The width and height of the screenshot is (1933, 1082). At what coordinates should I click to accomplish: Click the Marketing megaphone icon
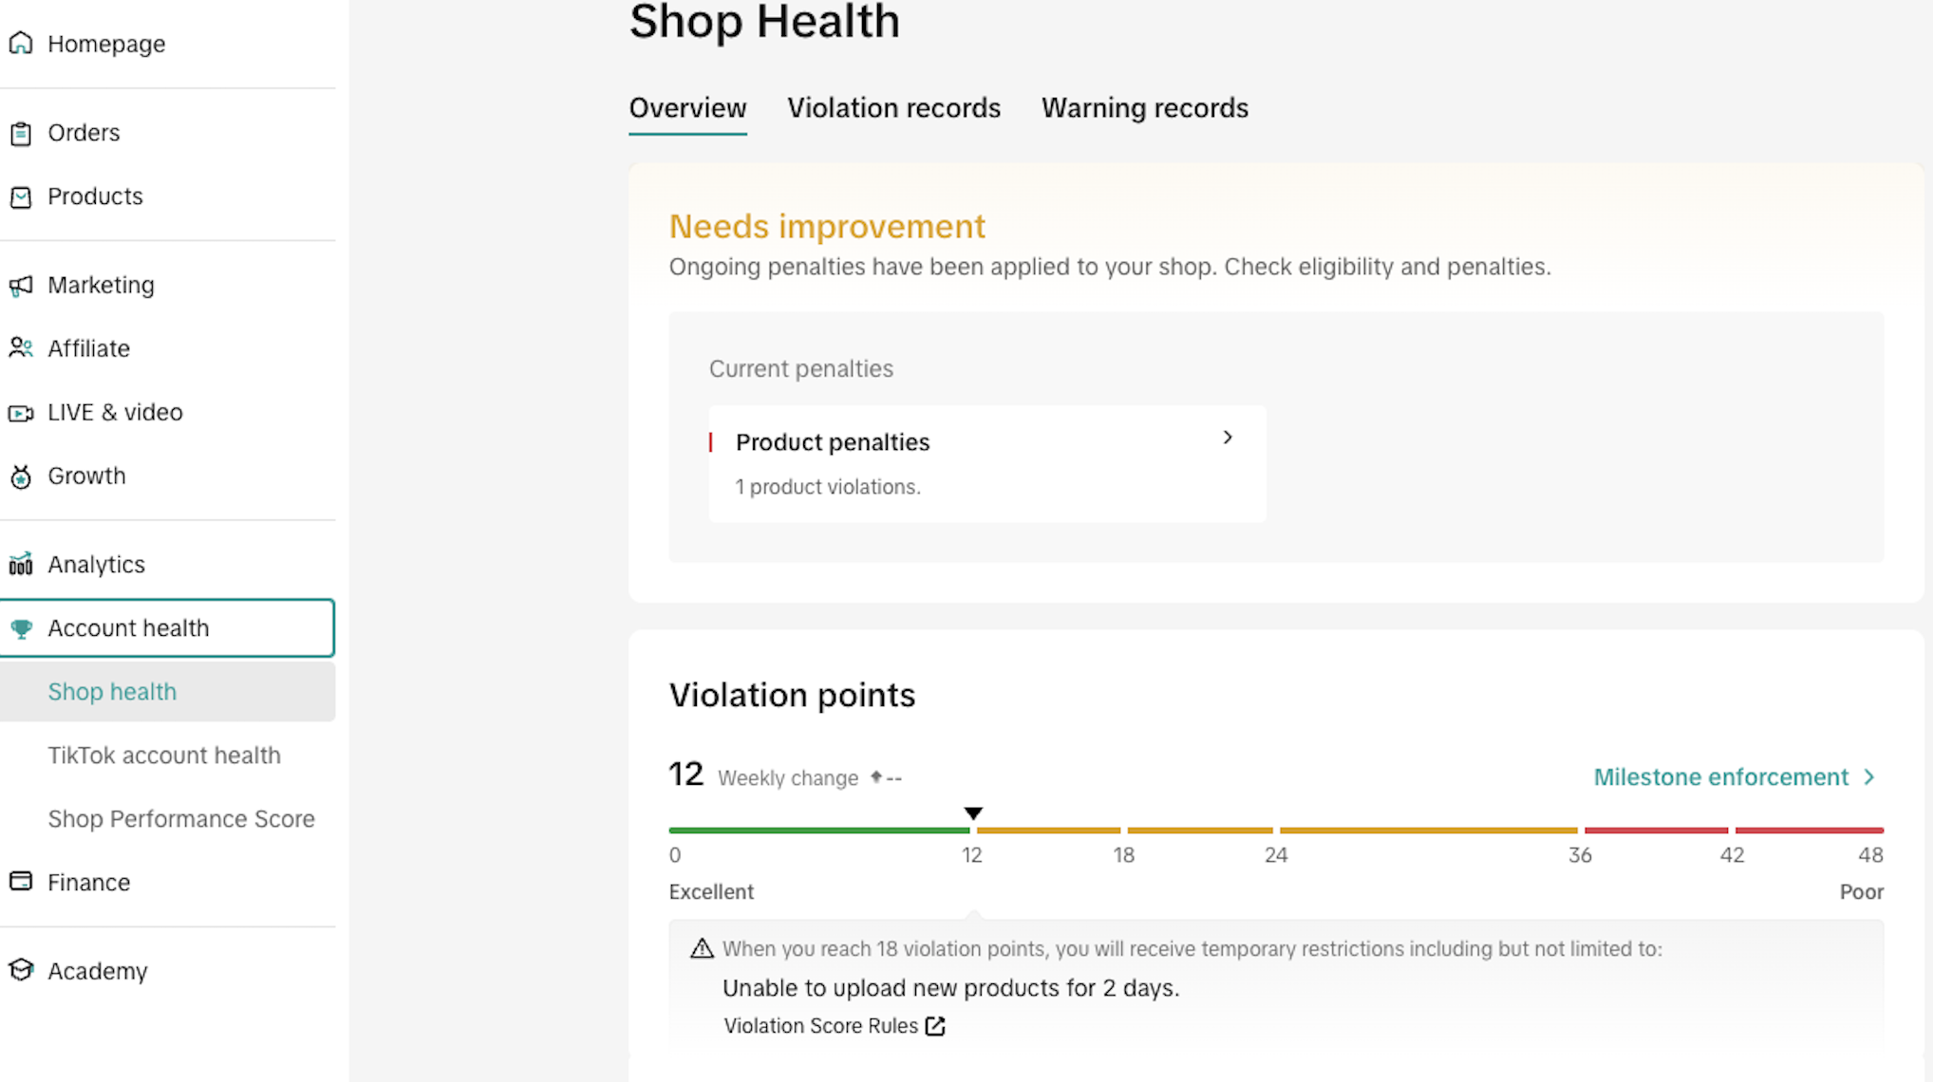click(21, 286)
